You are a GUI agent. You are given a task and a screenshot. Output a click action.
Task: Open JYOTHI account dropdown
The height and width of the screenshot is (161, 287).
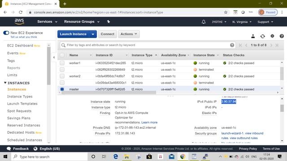pos(219,22)
